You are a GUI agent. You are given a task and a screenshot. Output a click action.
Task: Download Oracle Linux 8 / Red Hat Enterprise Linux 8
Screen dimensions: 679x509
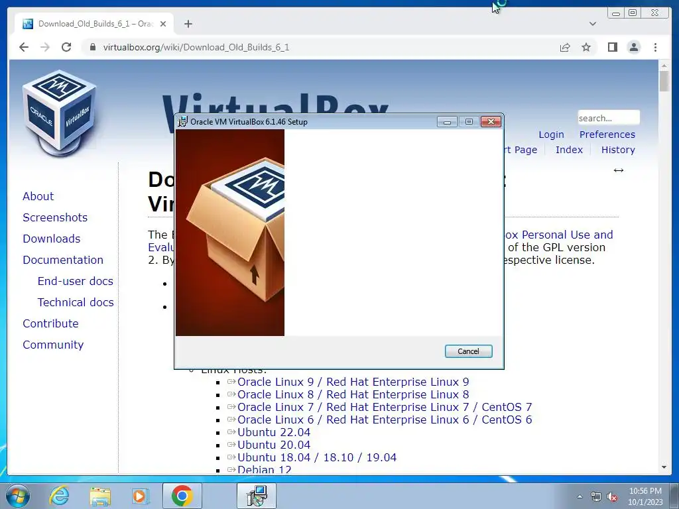[x=353, y=394]
